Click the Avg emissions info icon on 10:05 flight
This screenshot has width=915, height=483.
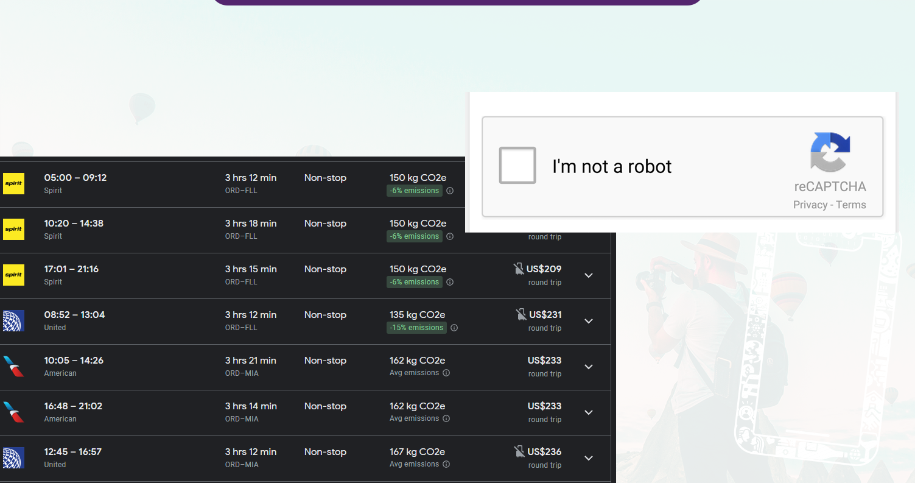(x=446, y=373)
